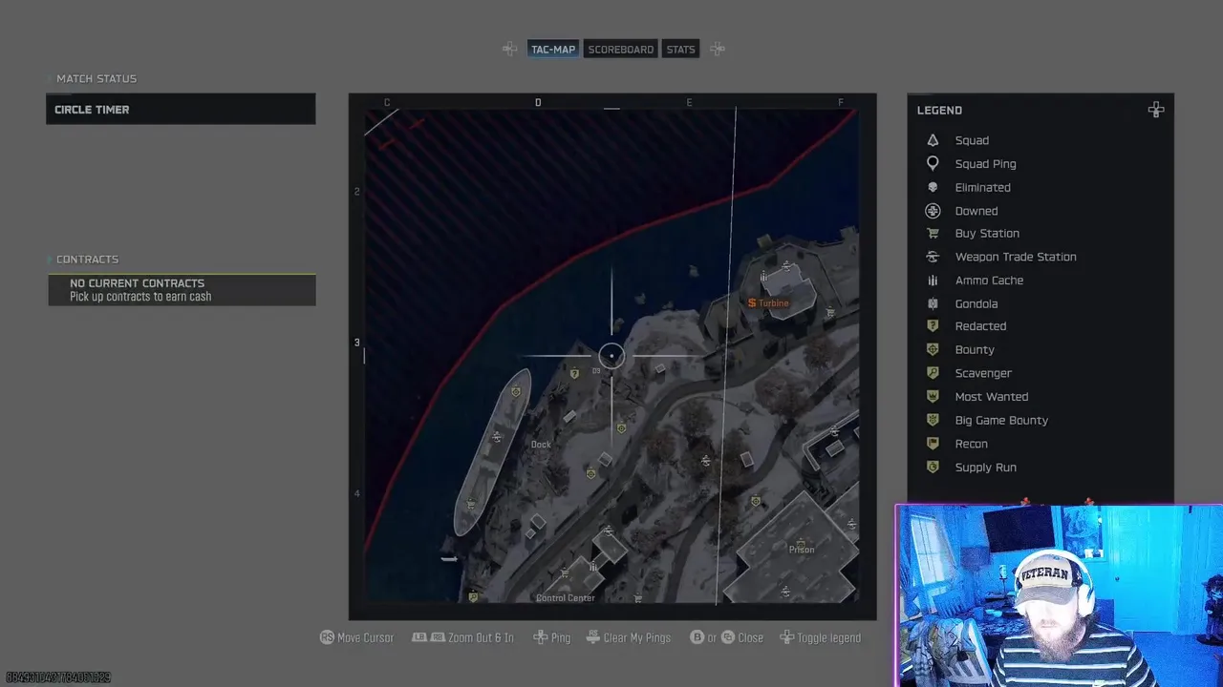Click the RS stick icon beside Move Cursor

[x=327, y=637]
